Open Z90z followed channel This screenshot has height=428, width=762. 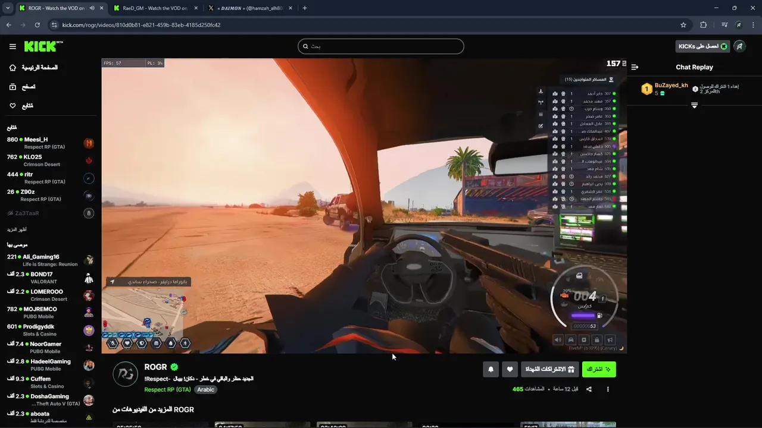click(51, 195)
